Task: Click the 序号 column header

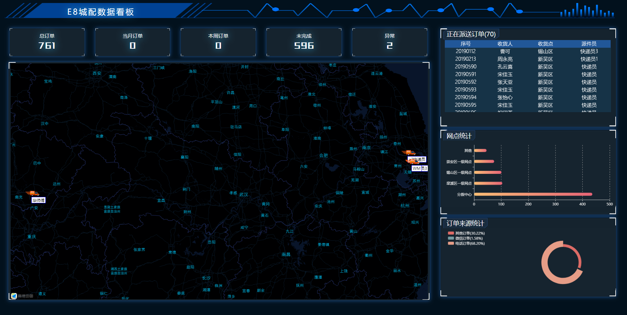Action: pyautogui.click(x=465, y=44)
